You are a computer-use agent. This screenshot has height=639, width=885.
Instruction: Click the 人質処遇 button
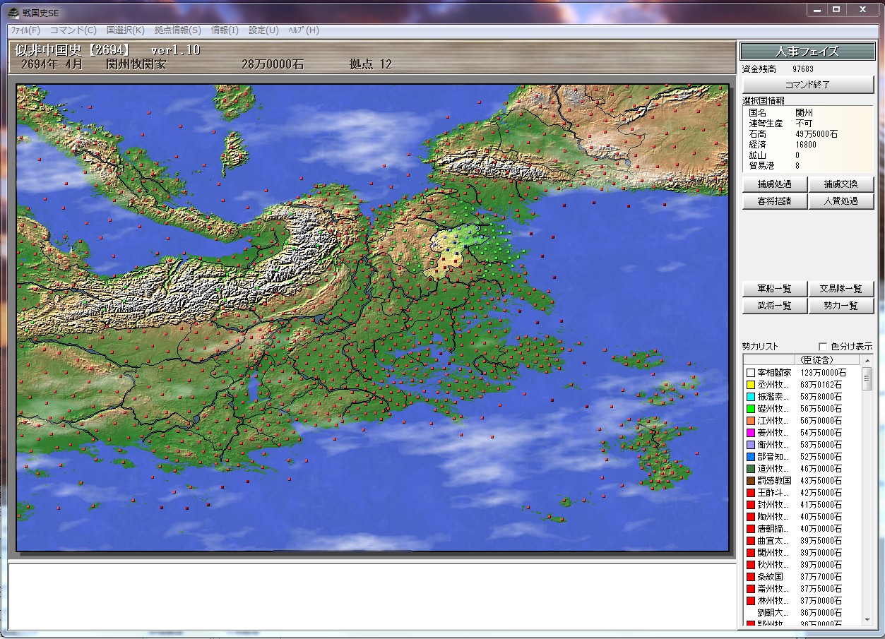841,201
